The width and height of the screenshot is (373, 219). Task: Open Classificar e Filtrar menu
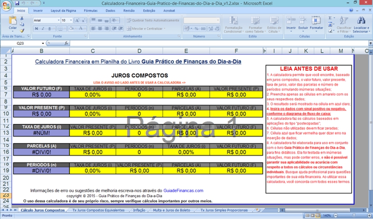pos(344,25)
